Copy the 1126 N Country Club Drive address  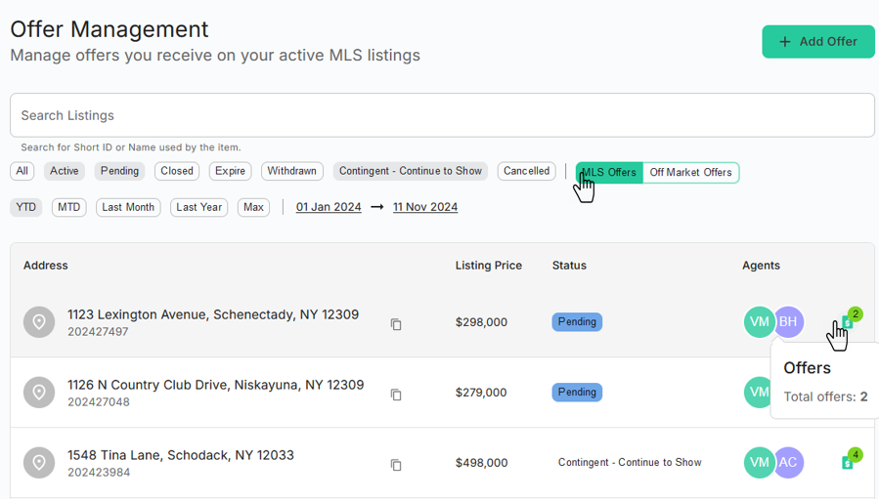point(396,395)
